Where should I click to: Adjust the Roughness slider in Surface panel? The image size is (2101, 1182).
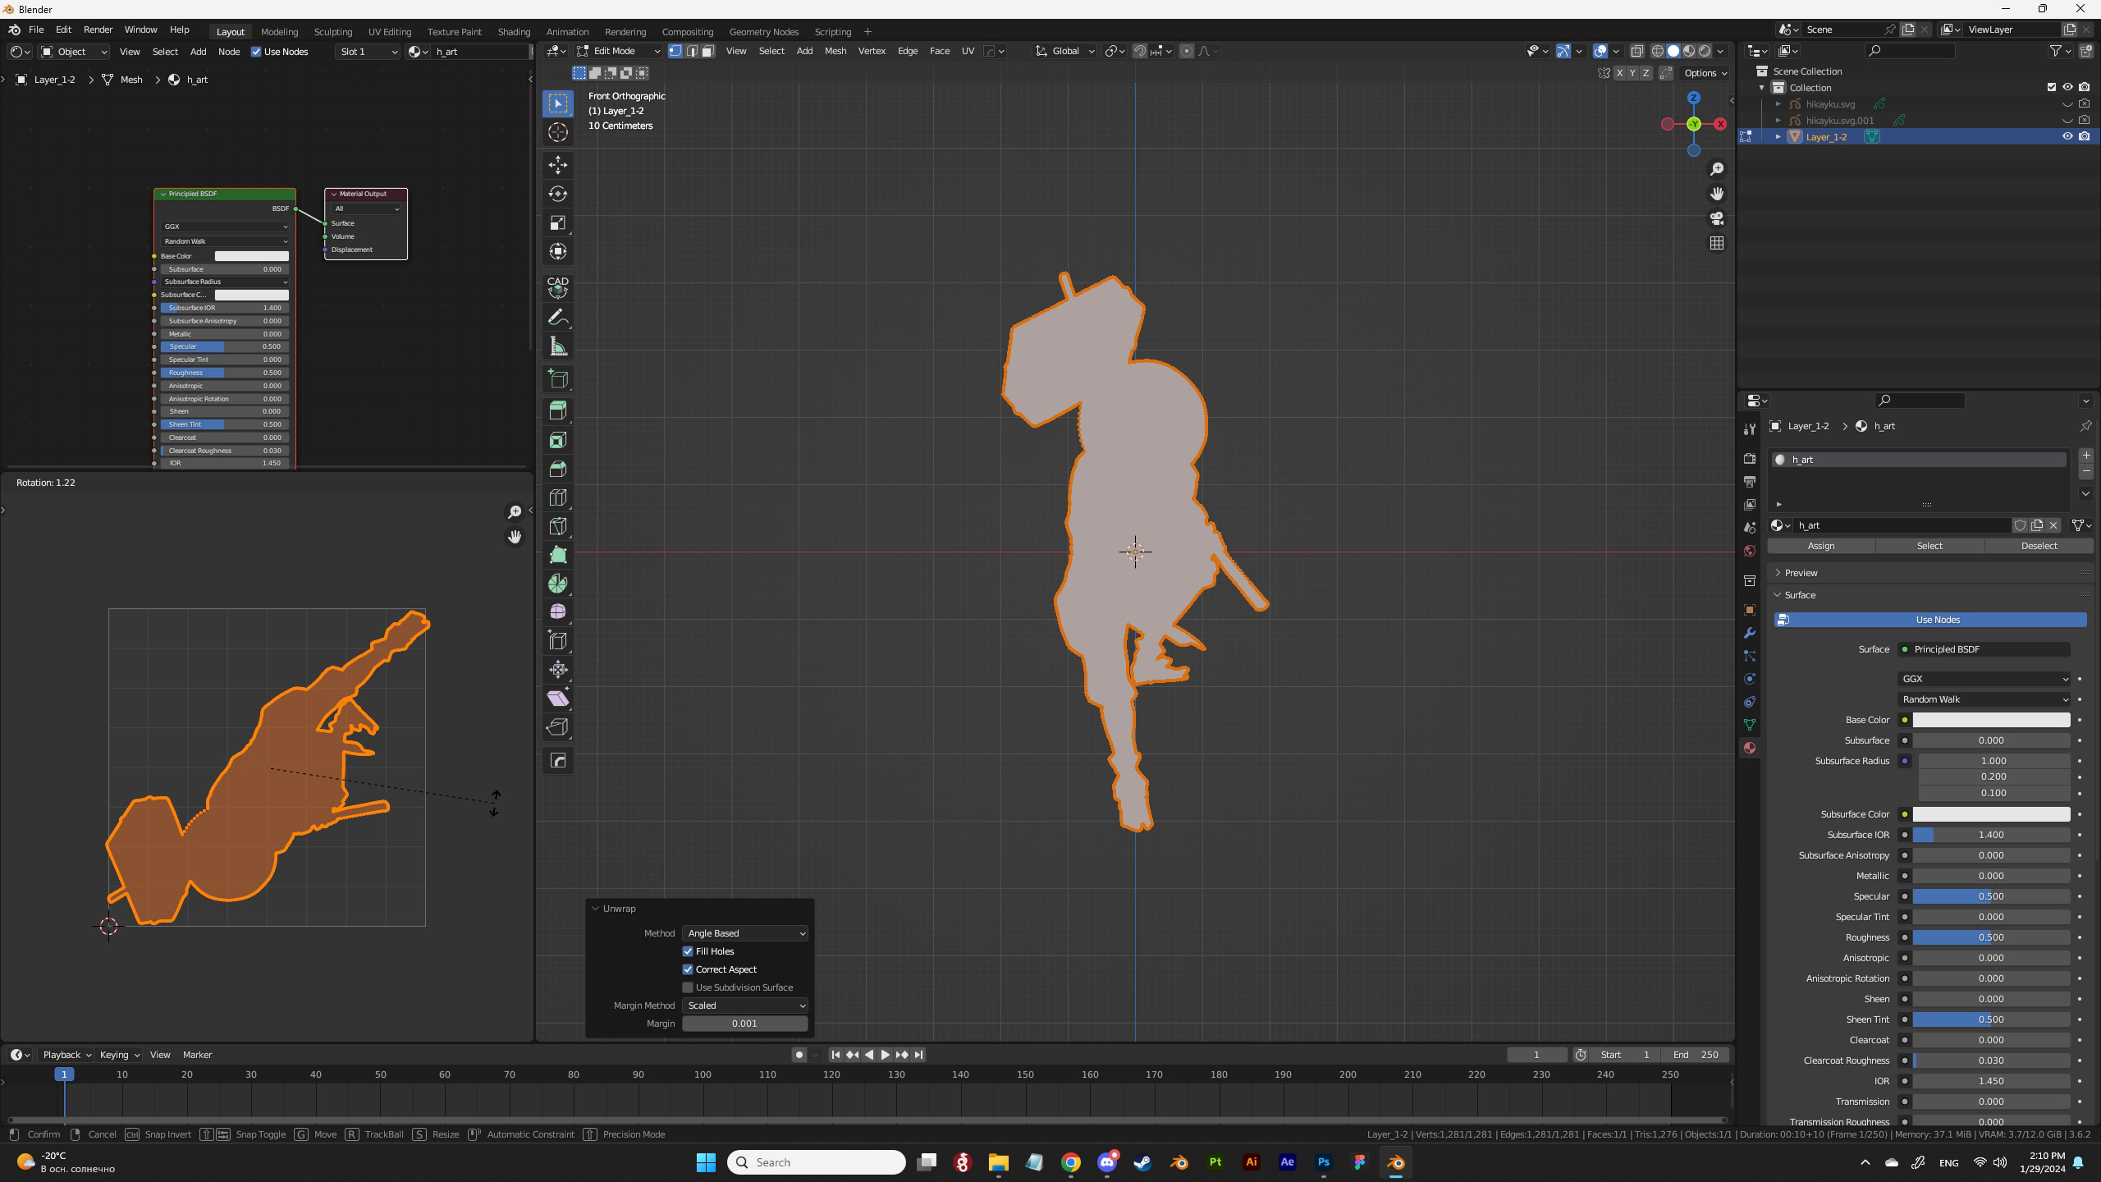tap(1990, 937)
